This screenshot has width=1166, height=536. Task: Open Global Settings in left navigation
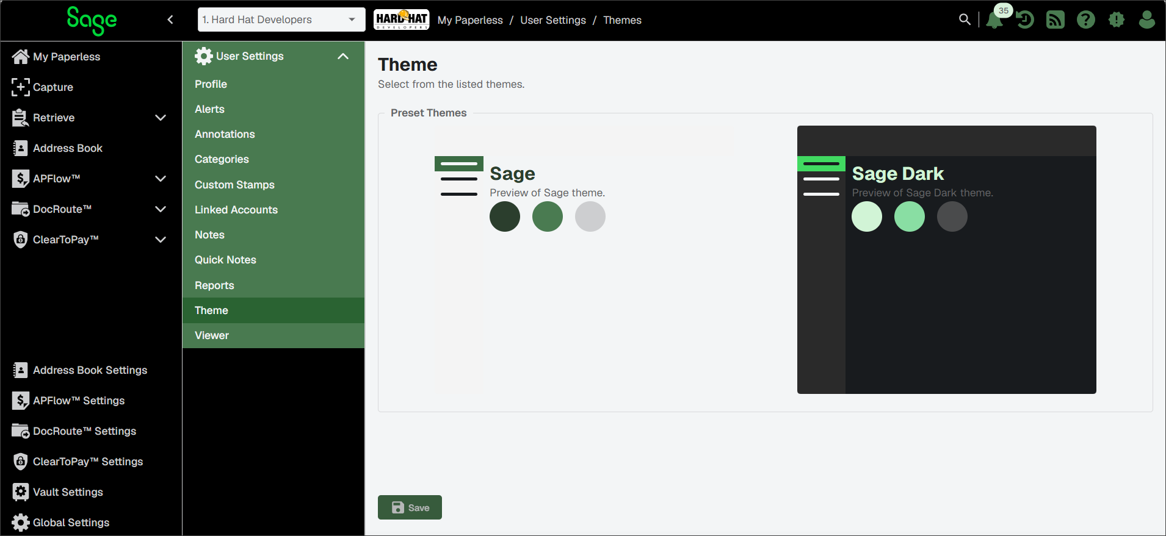click(91, 523)
